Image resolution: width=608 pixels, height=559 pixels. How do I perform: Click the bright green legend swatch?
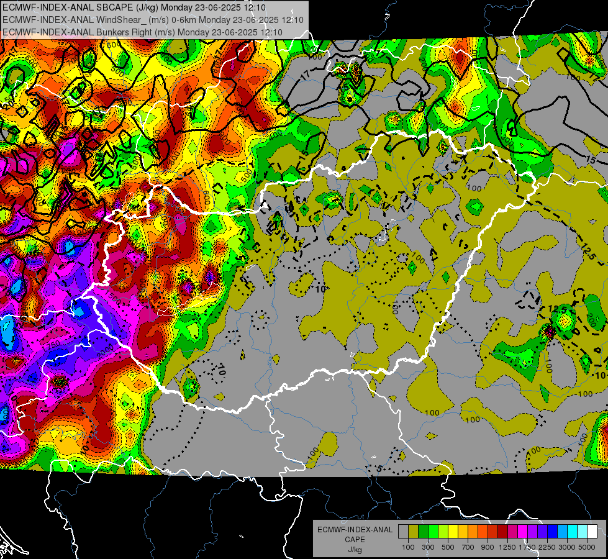pyautogui.click(x=433, y=532)
